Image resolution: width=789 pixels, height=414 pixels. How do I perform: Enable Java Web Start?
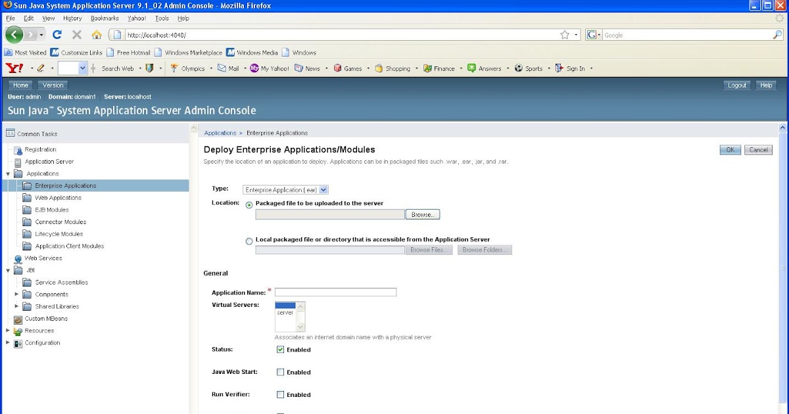tap(279, 371)
